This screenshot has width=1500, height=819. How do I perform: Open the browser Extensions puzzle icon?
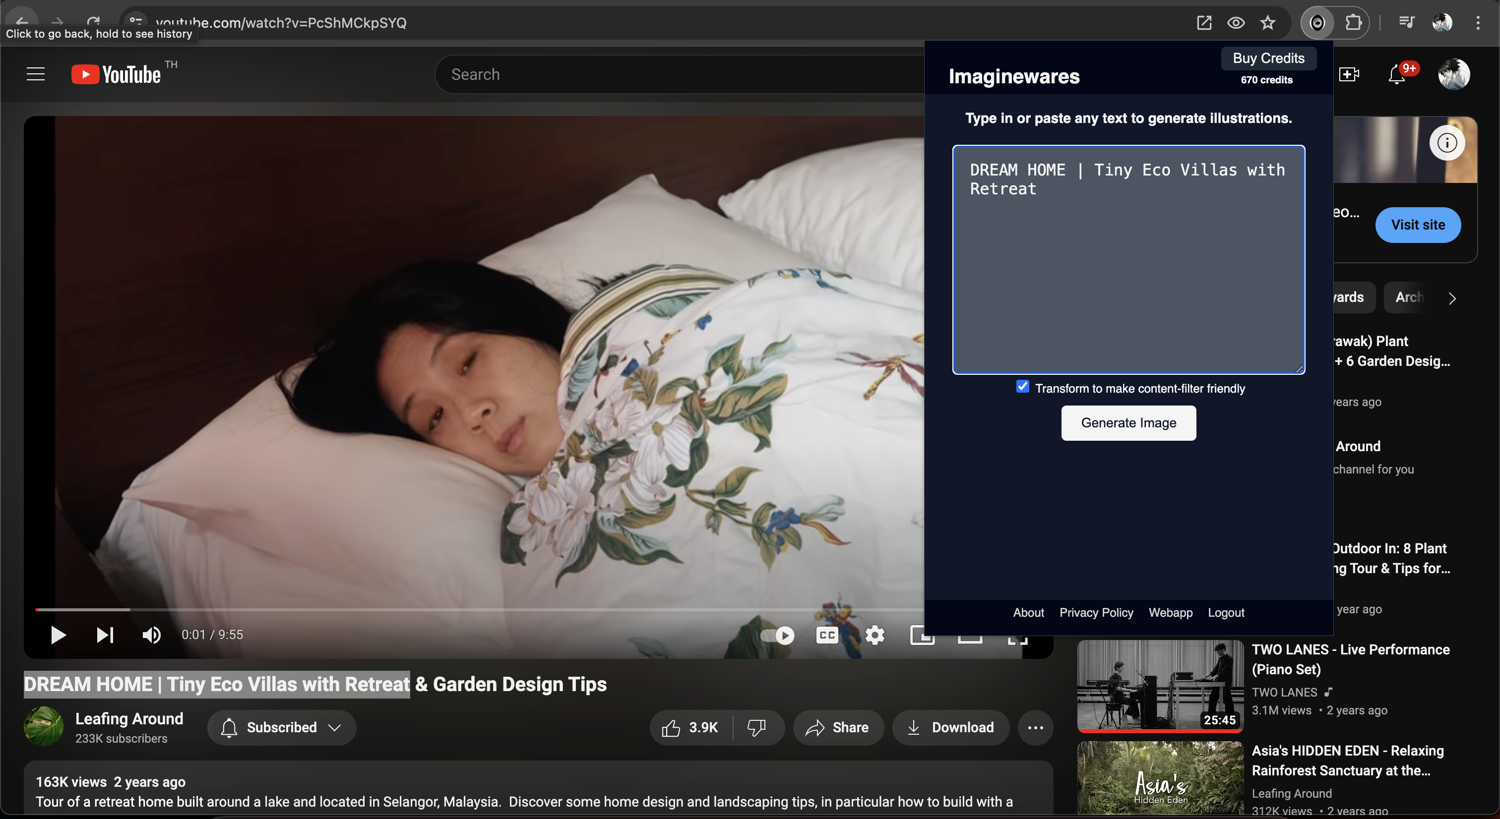(1354, 23)
